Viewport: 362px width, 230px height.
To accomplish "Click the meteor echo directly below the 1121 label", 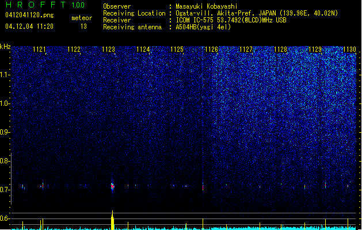I will click(x=43, y=185).
